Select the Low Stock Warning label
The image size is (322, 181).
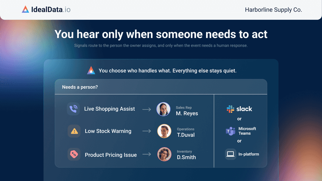(108, 131)
